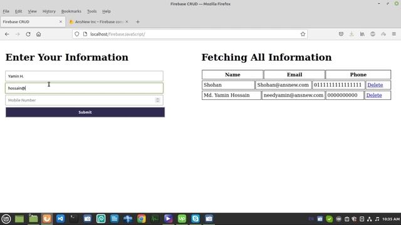Image resolution: width=401 pixels, height=225 pixels.
Task: Open the teal spiral app in the taskbar
Action: point(101,219)
